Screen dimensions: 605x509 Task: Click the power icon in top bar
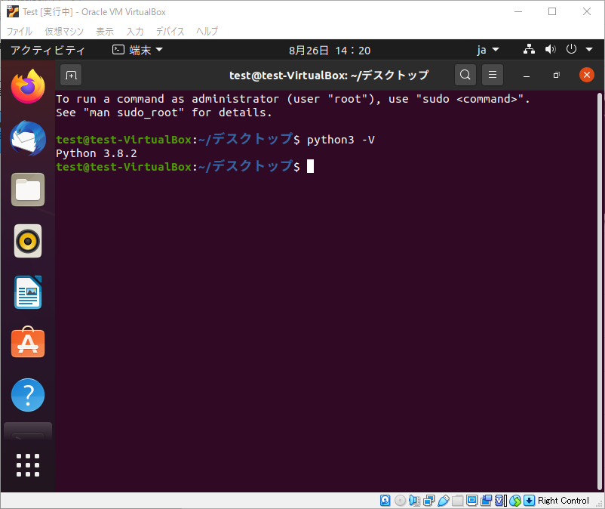point(571,49)
